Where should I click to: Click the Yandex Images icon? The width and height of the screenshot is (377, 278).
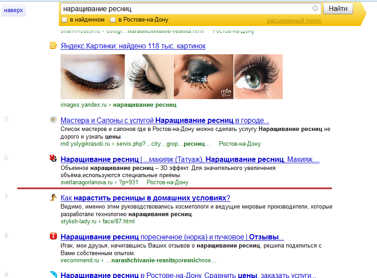click(53, 46)
